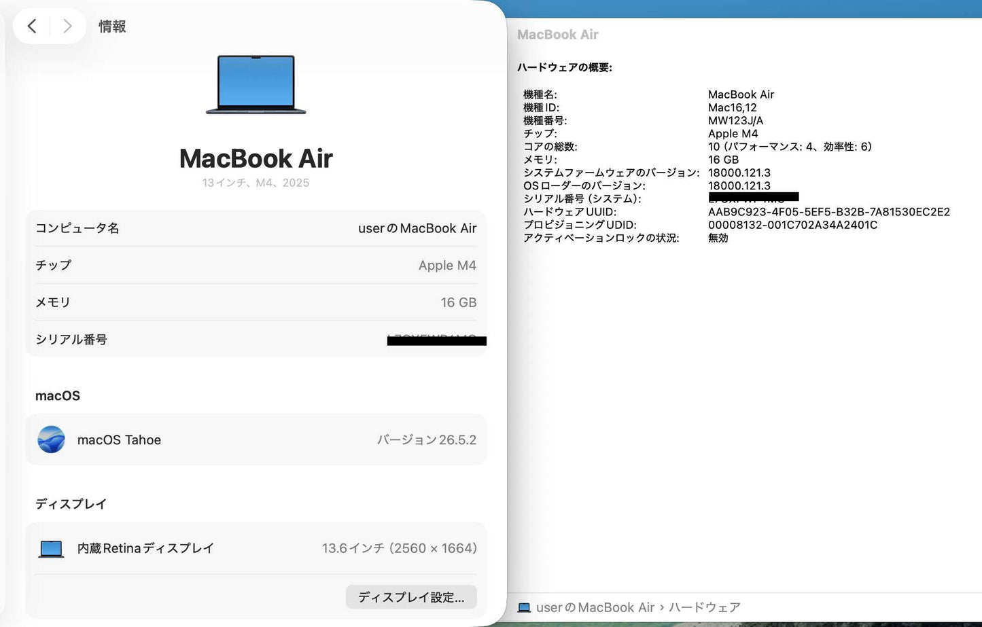
Task: Open ディスプレイ設定... button
Action: tap(411, 597)
